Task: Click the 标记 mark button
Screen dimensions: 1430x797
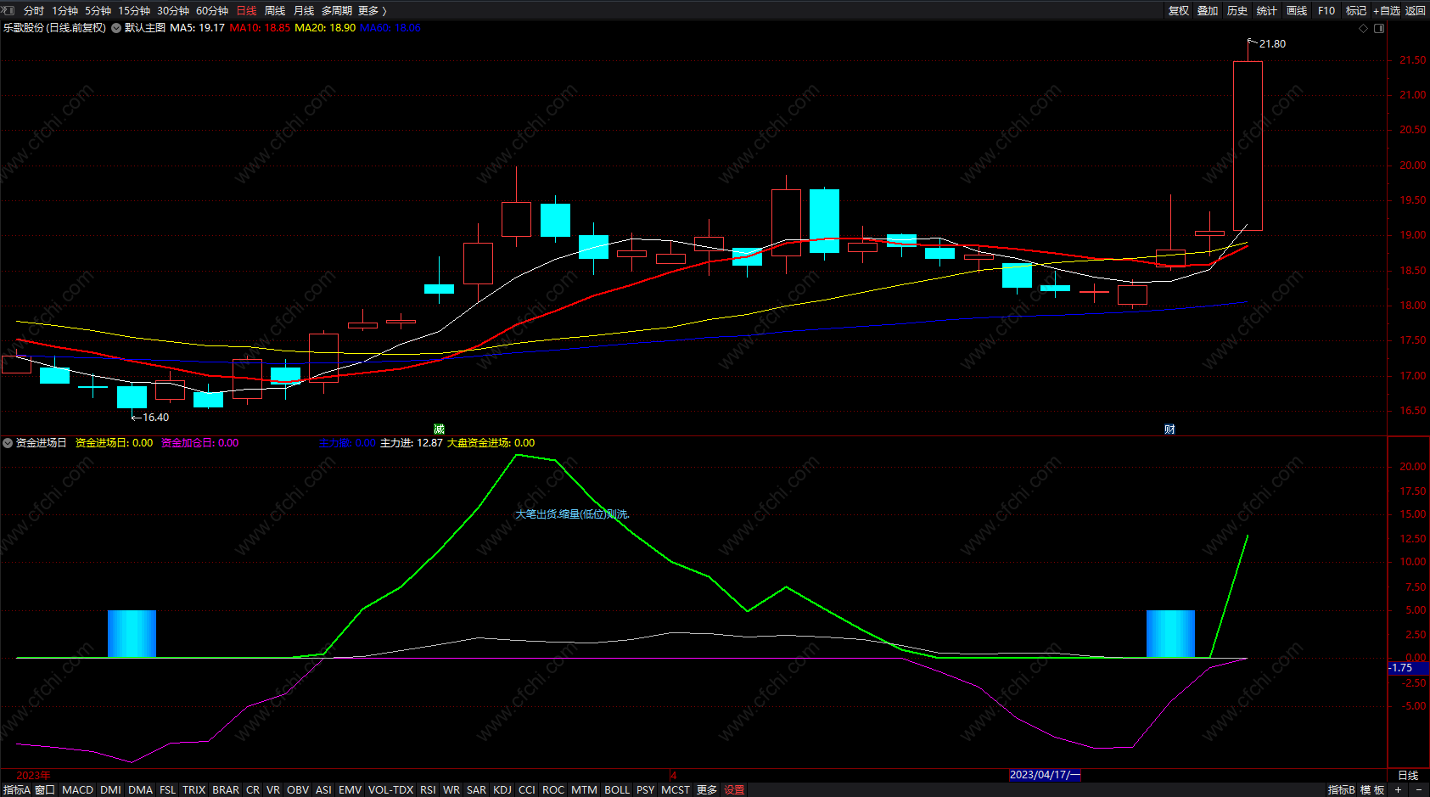Action: click(x=1356, y=10)
